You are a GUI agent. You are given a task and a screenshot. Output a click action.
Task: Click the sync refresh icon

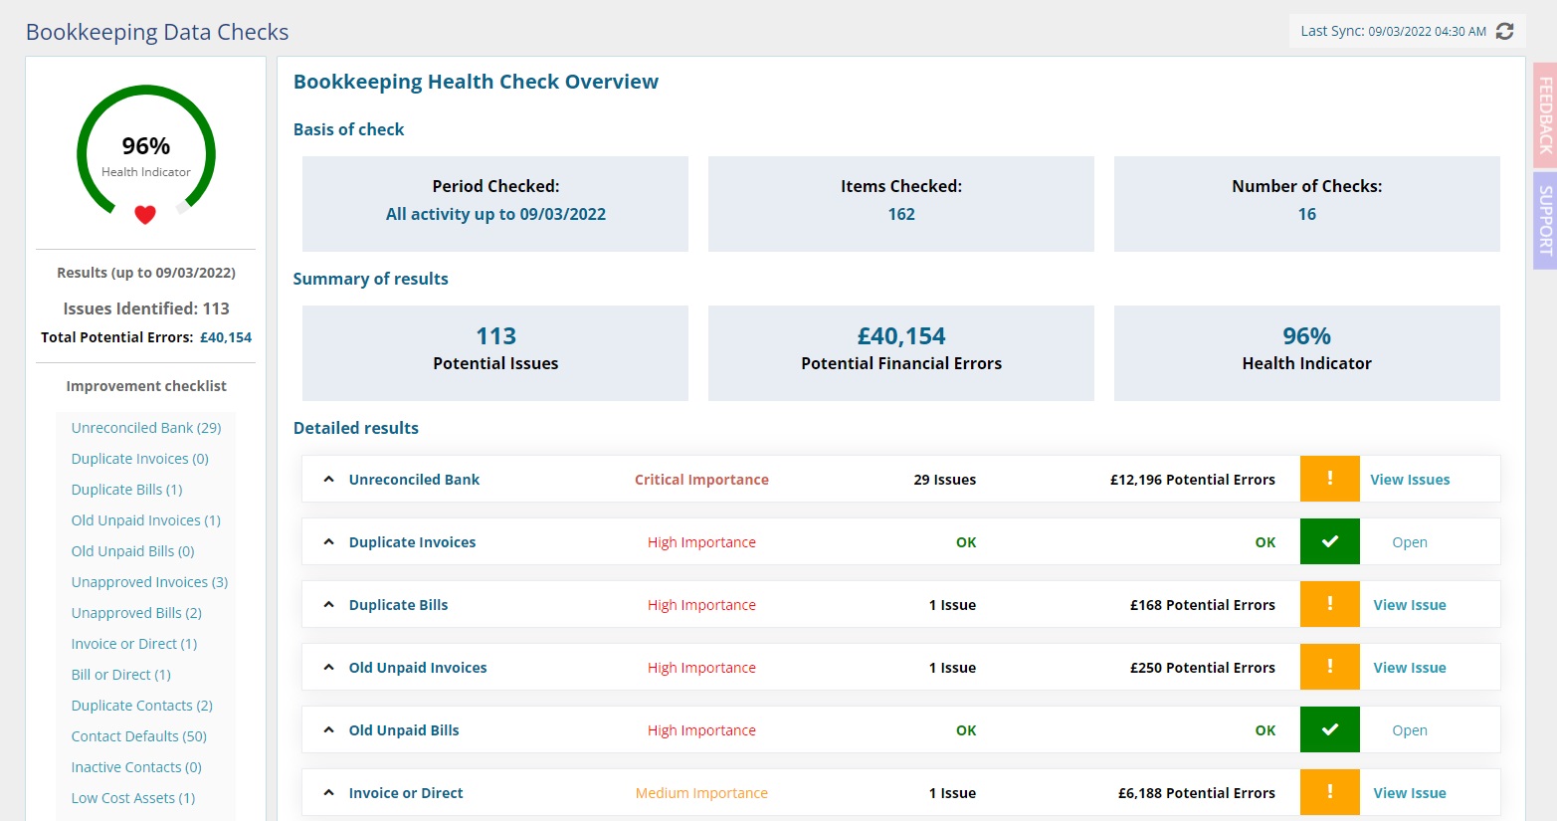coord(1504,31)
